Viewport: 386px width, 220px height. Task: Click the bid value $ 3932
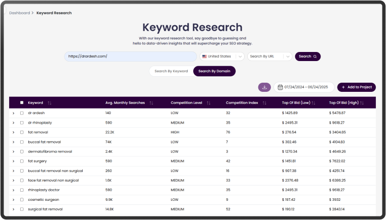[335, 200]
